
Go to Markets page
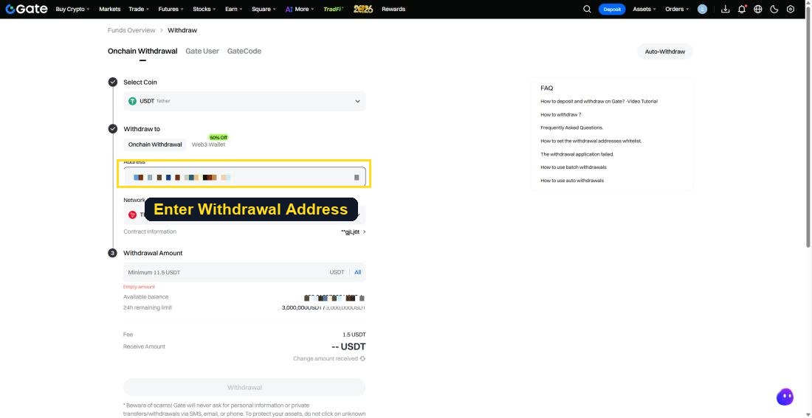click(x=109, y=9)
